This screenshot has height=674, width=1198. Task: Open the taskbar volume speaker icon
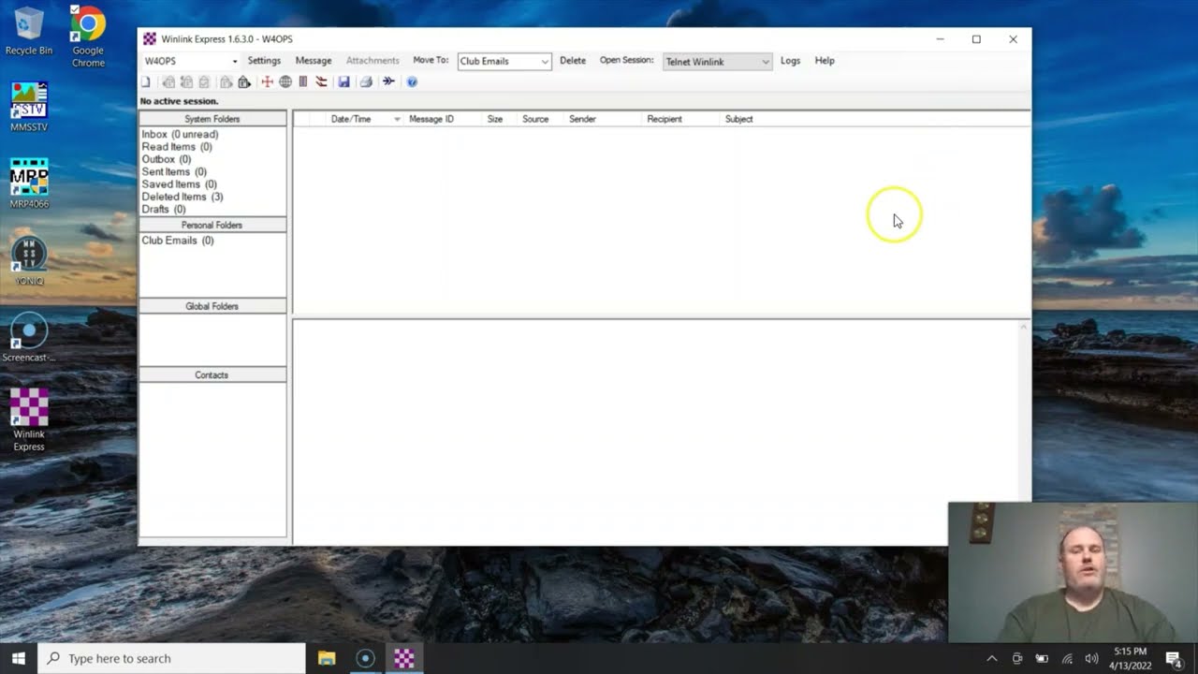click(x=1091, y=659)
